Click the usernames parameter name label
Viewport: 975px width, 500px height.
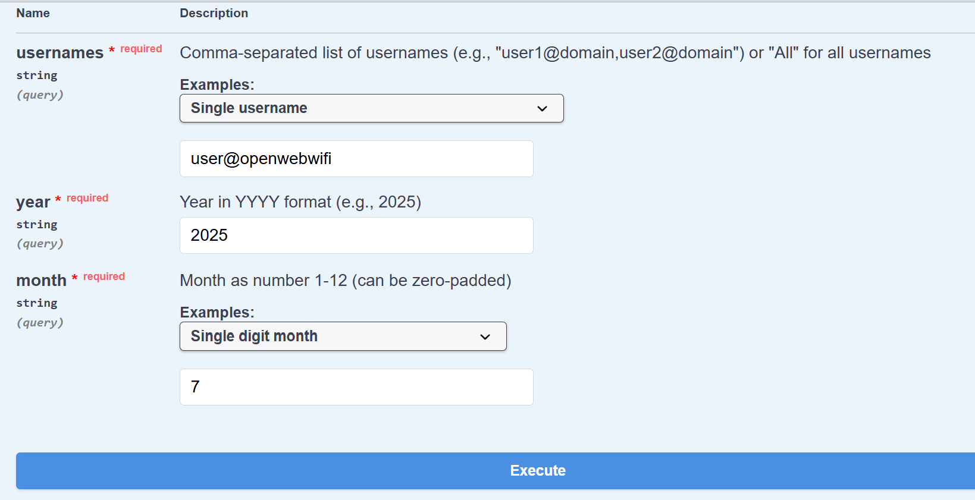pyautogui.click(x=59, y=53)
